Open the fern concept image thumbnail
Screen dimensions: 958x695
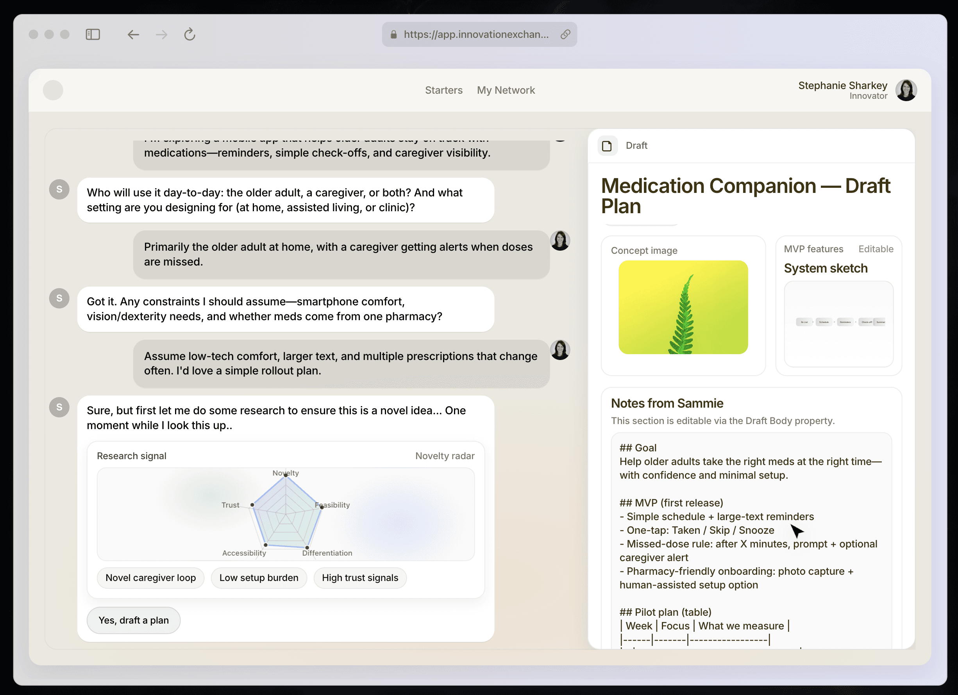coord(683,307)
